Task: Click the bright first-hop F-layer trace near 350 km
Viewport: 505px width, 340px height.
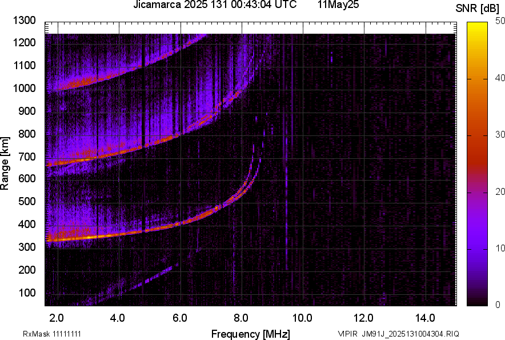Action: click(97, 237)
